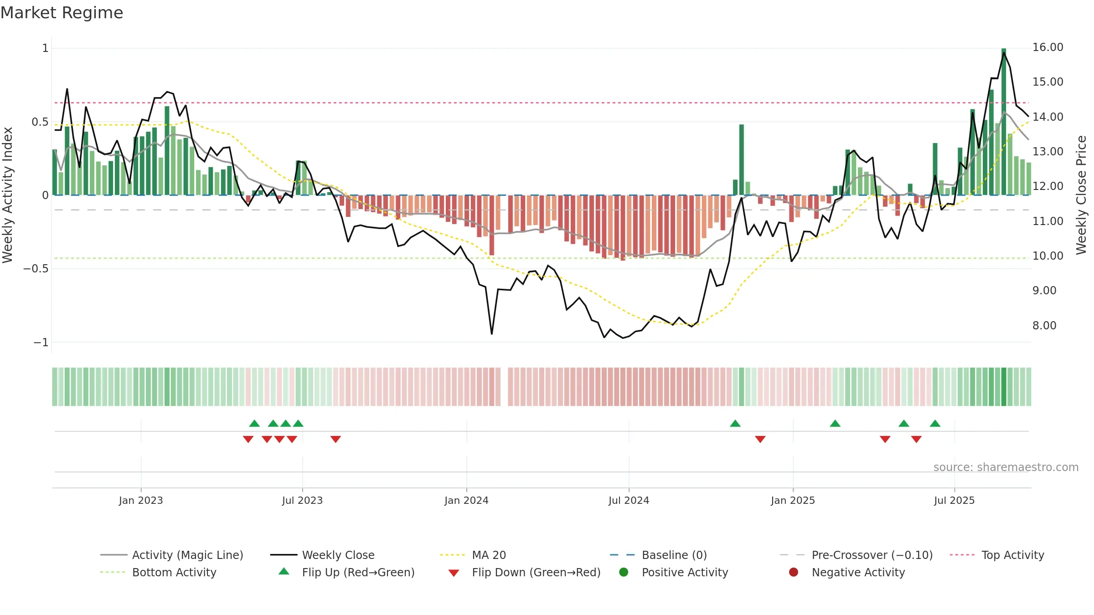Toggle the Flip Down (Green→Red) legend entry
The width and height of the screenshot is (1094, 615).
tap(524, 572)
